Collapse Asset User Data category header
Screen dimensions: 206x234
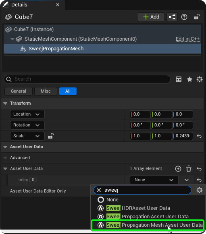click(x=5, y=147)
